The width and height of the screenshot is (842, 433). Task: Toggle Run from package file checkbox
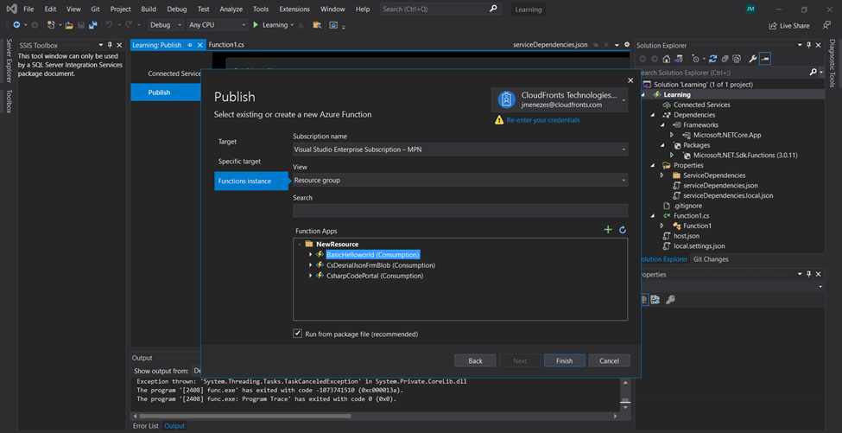(297, 334)
